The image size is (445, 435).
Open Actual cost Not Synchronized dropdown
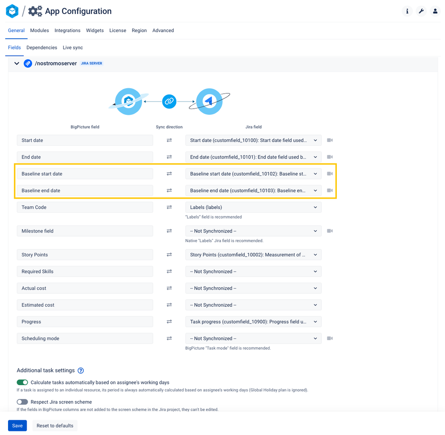pyautogui.click(x=253, y=288)
